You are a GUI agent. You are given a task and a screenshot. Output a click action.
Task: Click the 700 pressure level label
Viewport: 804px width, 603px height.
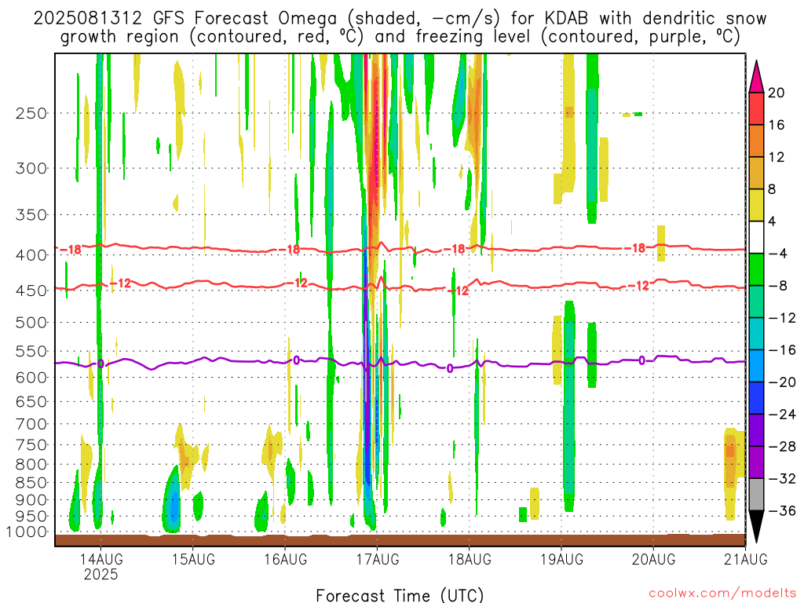coord(31,424)
